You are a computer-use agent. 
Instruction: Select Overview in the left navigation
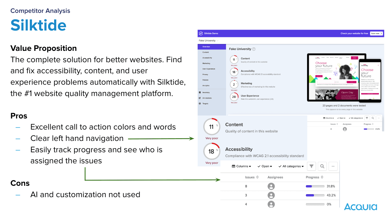(212, 47)
